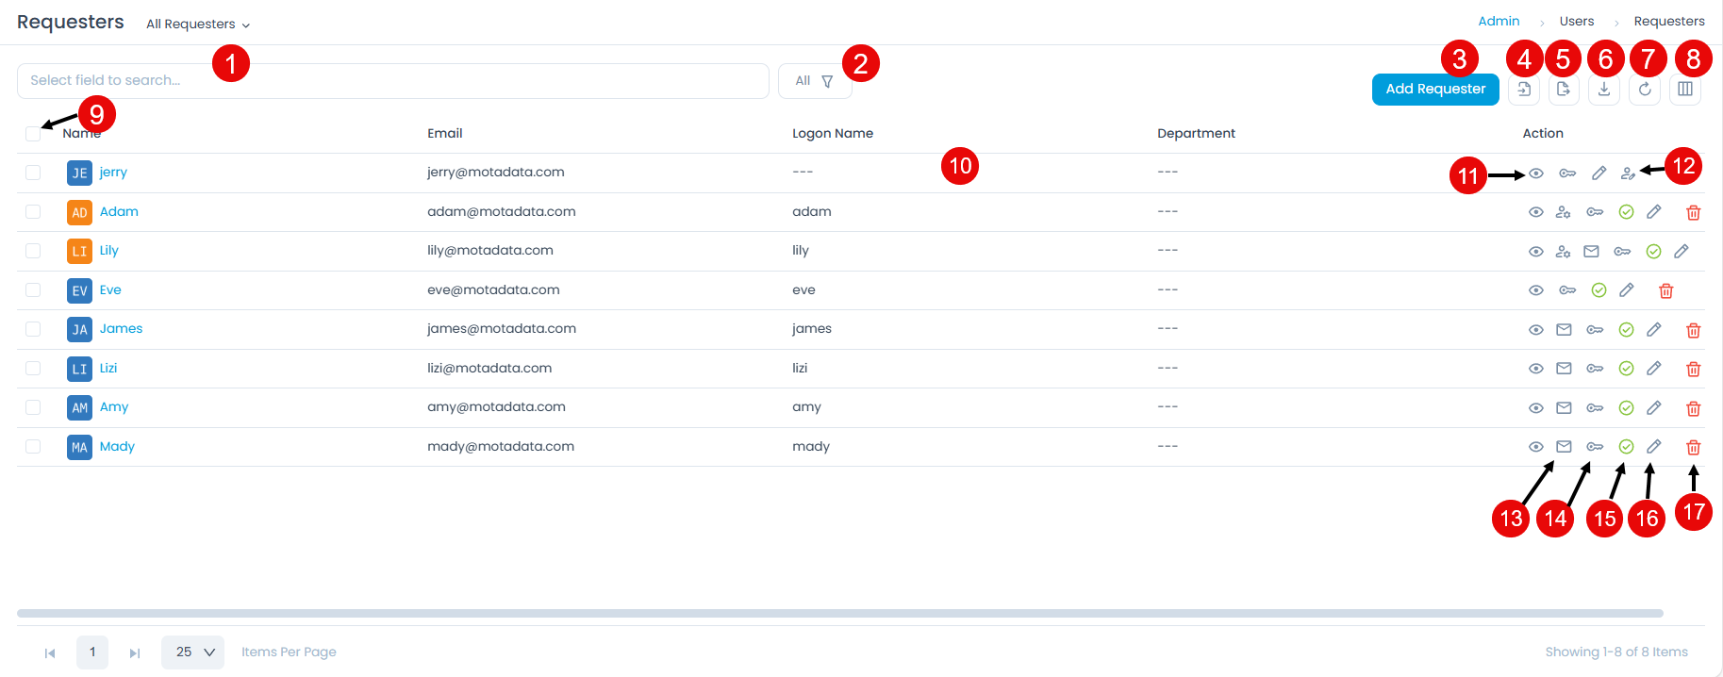
Task: Check the checkbox for James's row
Action: coord(33,329)
